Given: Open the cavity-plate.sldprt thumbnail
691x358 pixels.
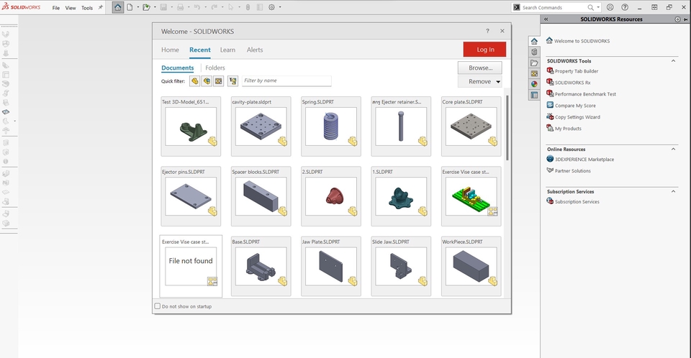Looking at the screenshot, I should pos(261,127).
